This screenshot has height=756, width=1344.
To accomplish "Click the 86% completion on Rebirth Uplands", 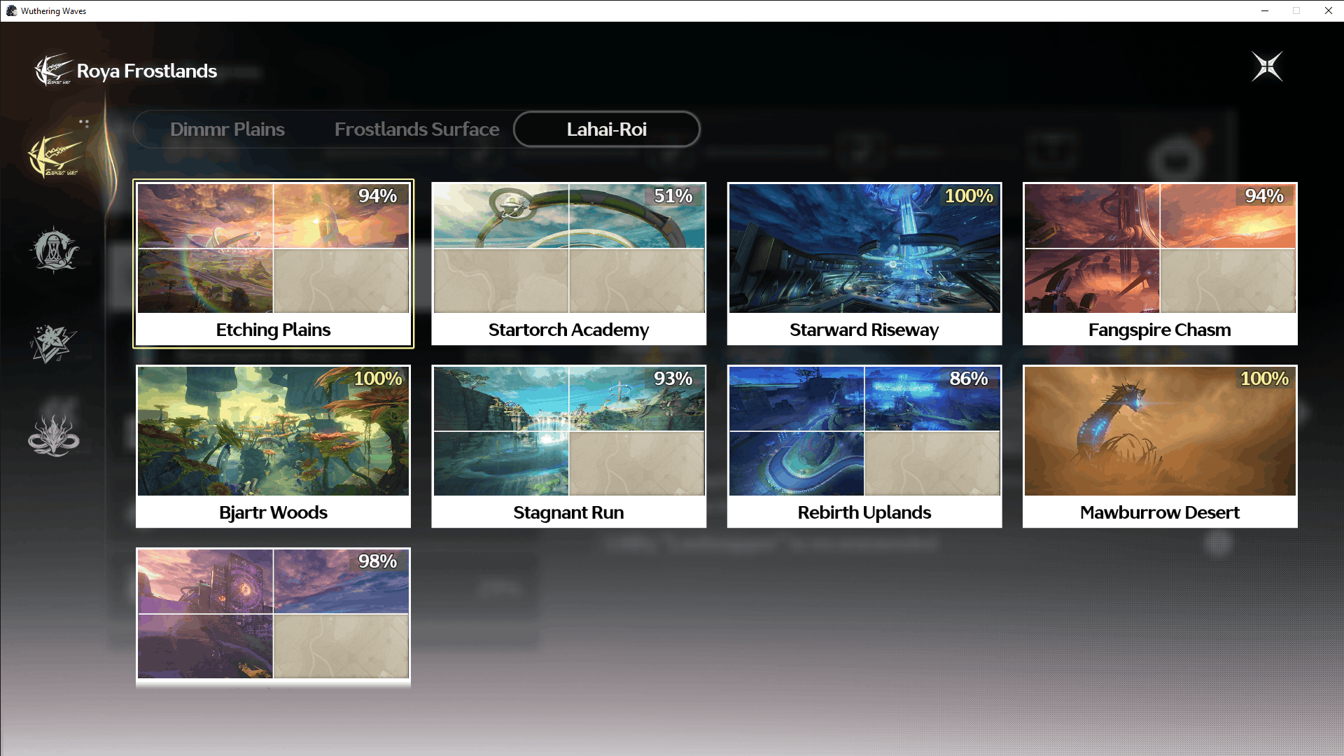I will (x=969, y=379).
